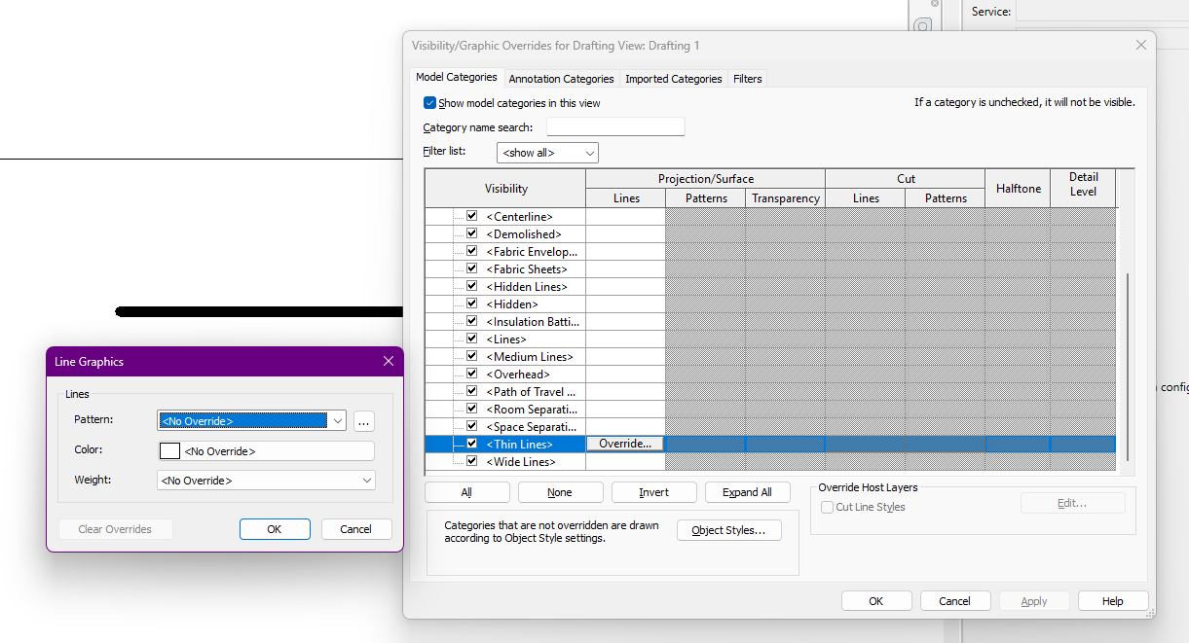The height and width of the screenshot is (643, 1189).
Task: Open the Filter list dropdown
Action: [547, 153]
